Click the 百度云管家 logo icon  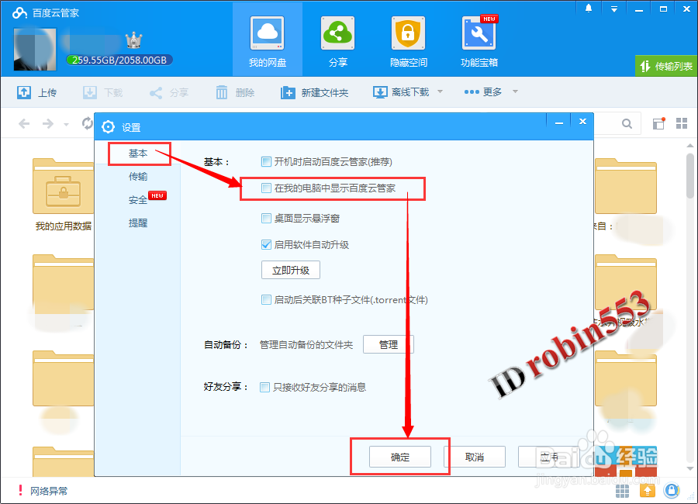pyautogui.click(x=20, y=13)
